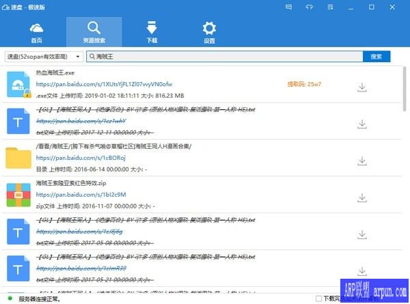Toggle the 下载完成后关闭计算机 checkbox
This screenshot has height=304, width=410.
(318, 299)
